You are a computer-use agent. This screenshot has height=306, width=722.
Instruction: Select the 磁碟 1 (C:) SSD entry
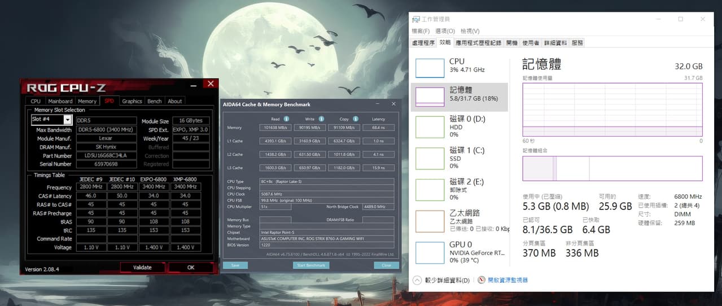[x=460, y=158]
